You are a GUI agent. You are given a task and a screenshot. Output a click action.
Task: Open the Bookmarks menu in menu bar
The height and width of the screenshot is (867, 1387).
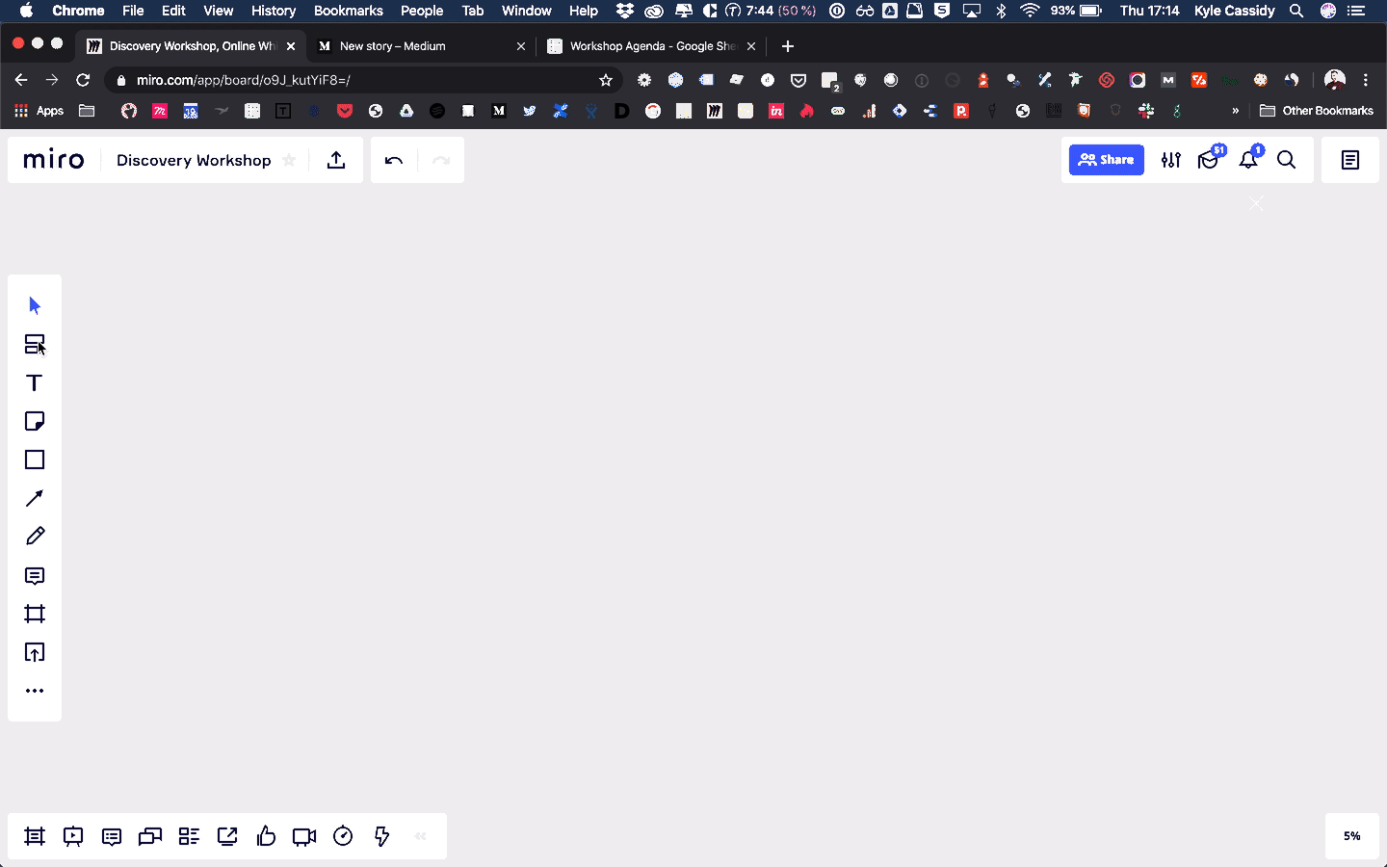pyautogui.click(x=348, y=11)
